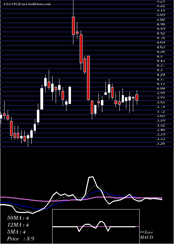This screenshot has width=174, height=244.
Task: Click the 3.91 price axis label
Action: 161,98
